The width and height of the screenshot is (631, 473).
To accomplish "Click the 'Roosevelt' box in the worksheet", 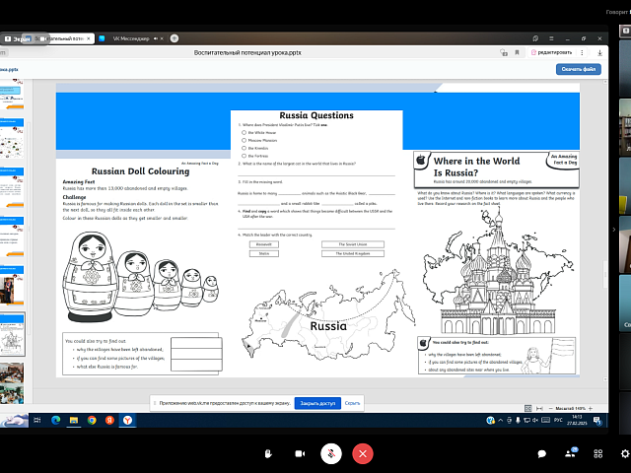I will click(264, 244).
